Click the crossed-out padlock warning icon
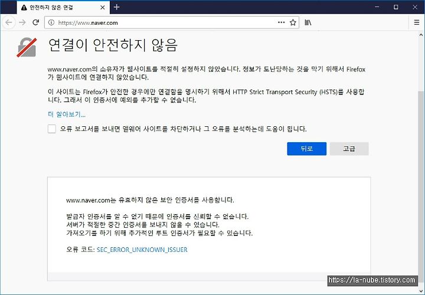The height and width of the screenshot is (295, 425). coord(27,47)
